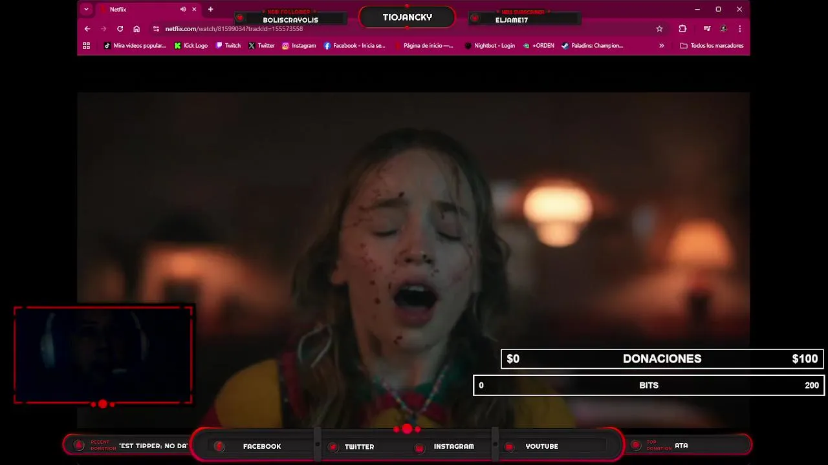
Task: Click the DONACIONES goal bar
Action: 662,359
